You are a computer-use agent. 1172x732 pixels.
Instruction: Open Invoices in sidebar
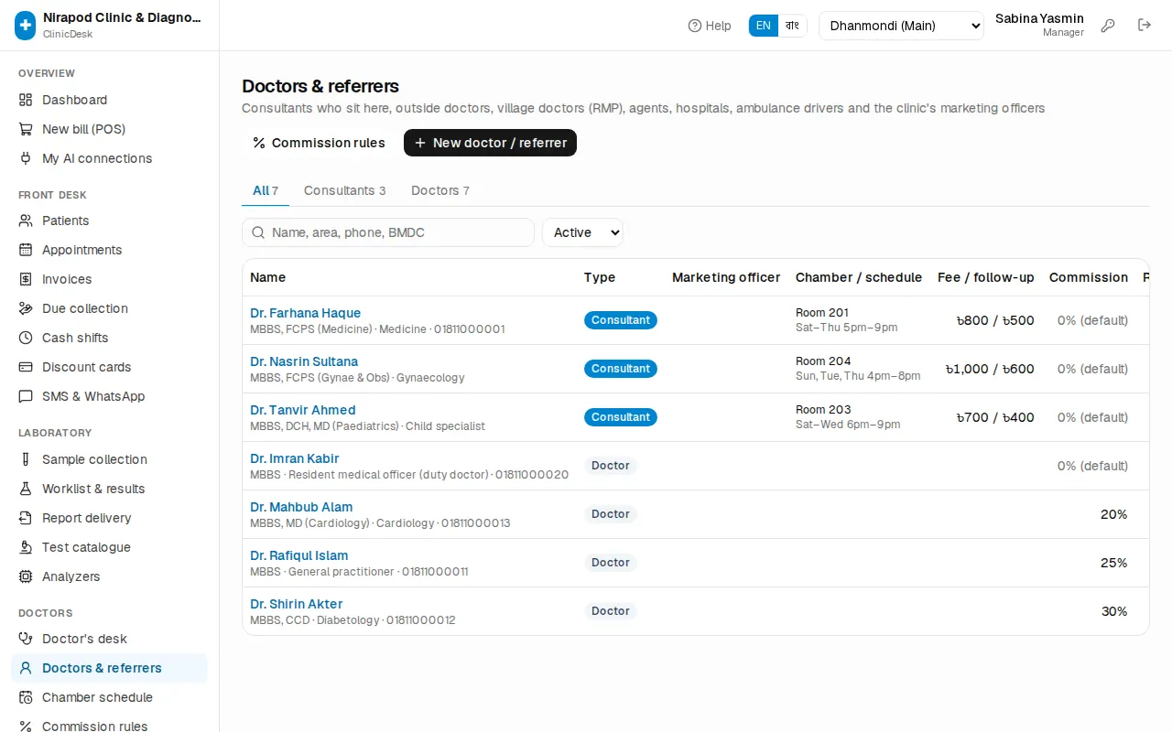point(109,279)
